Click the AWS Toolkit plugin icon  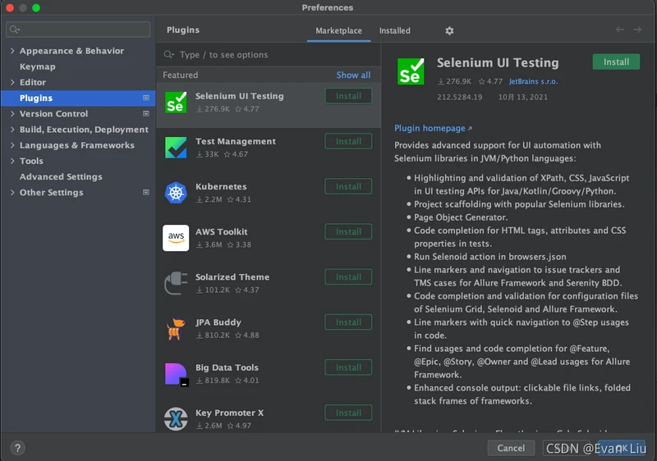176,238
